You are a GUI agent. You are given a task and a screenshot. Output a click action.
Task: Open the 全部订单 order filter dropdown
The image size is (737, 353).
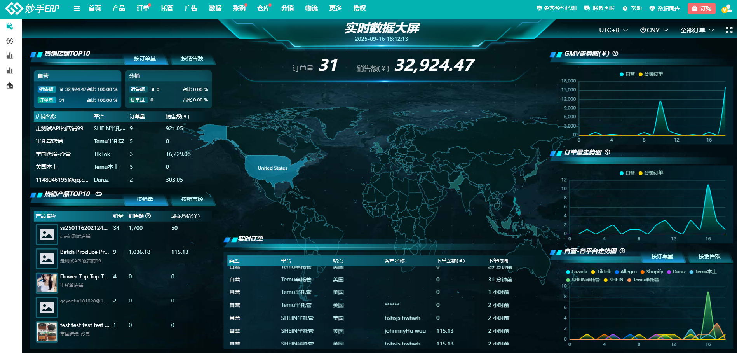pyautogui.click(x=697, y=30)
